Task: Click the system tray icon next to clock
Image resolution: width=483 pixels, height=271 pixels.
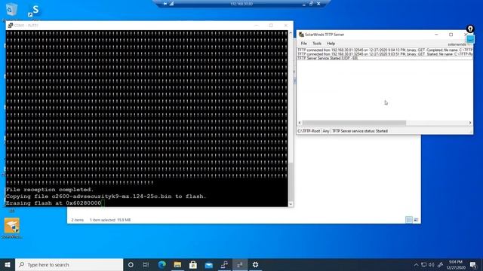Action: (x=440, y=264)
